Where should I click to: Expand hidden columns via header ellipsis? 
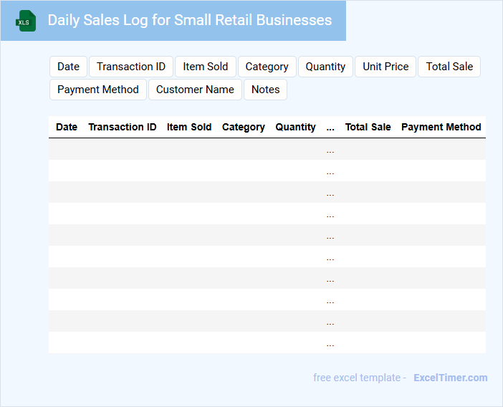coord(330,128)
